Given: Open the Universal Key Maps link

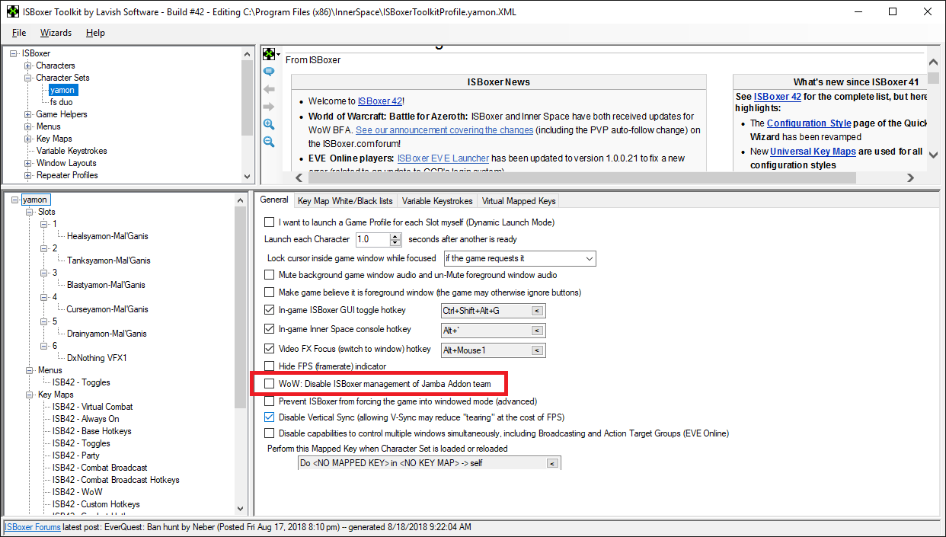Looking at the screenshot, I should (813, 152).
